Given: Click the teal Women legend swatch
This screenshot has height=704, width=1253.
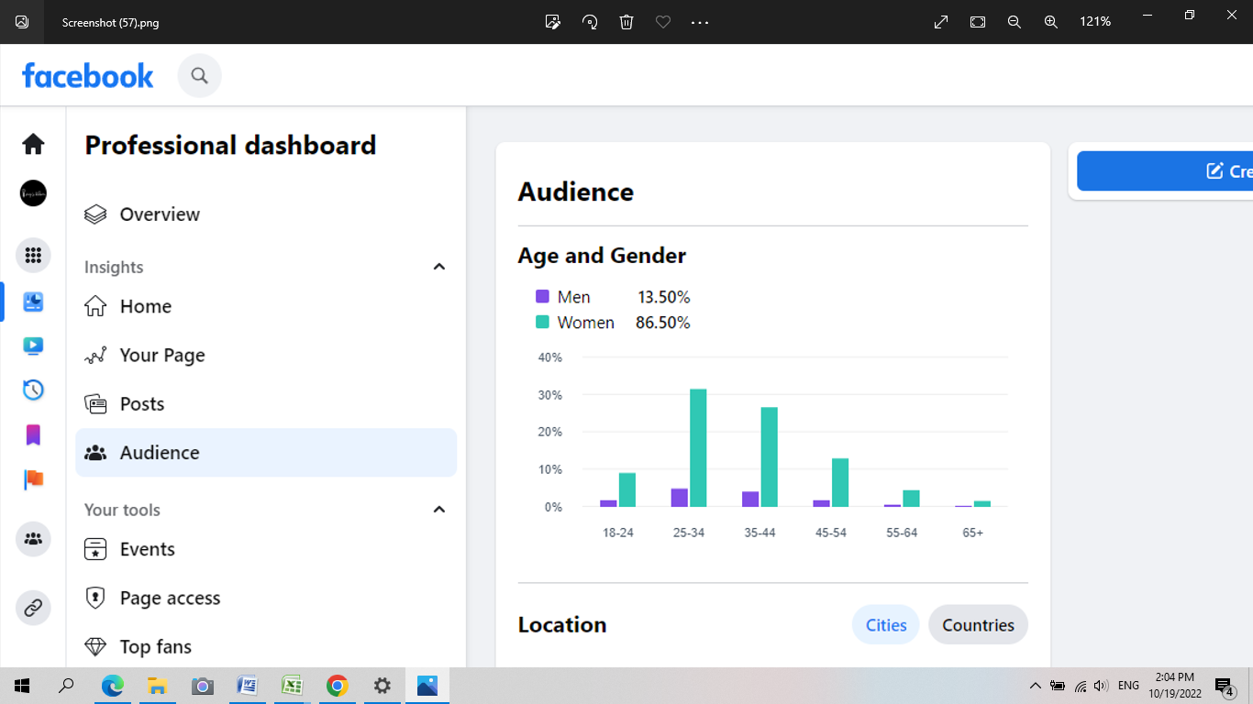Looking at the screenshot, I should pos(542,323).
